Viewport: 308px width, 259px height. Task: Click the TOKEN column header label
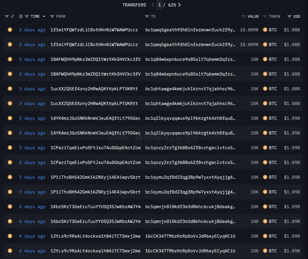point(274,16)
